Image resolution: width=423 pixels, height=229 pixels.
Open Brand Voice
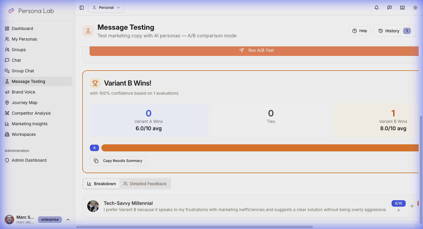[37, 92]
